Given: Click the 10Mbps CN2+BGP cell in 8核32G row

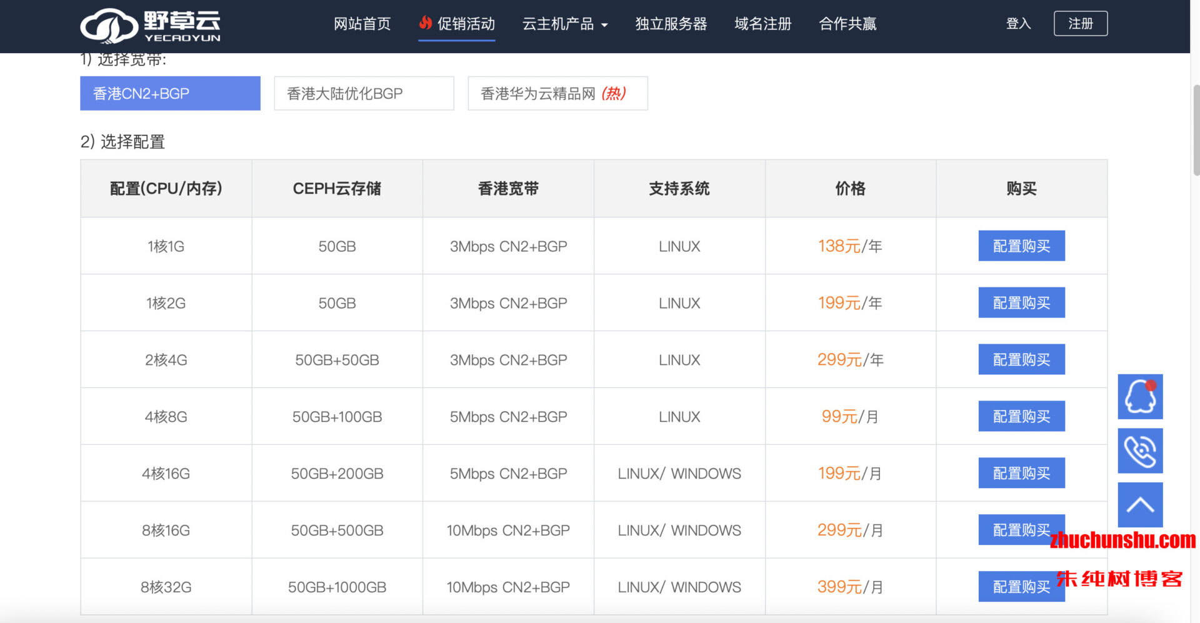Looking at the screenshot, I should pyautogui.click(x=508, y=587).
